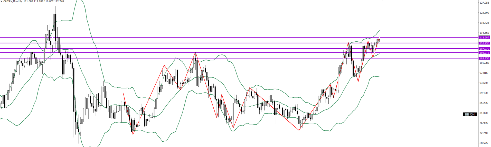Click the 72.740 value on price axis

(484, 133)
